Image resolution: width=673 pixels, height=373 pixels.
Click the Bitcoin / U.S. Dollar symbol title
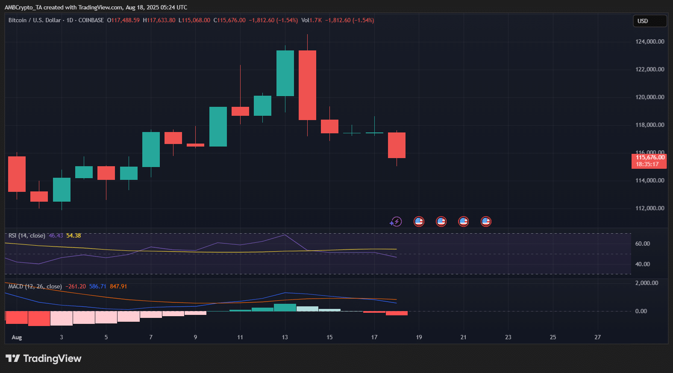pos(35,20)
